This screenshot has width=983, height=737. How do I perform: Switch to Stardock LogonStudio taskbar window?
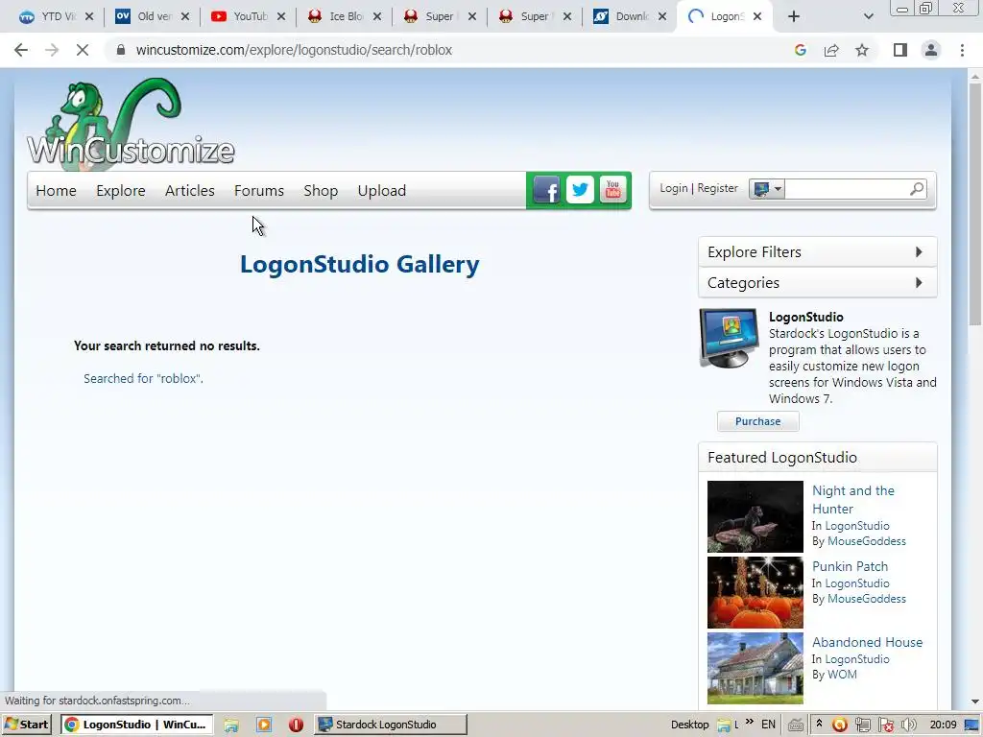click(390, 725)
